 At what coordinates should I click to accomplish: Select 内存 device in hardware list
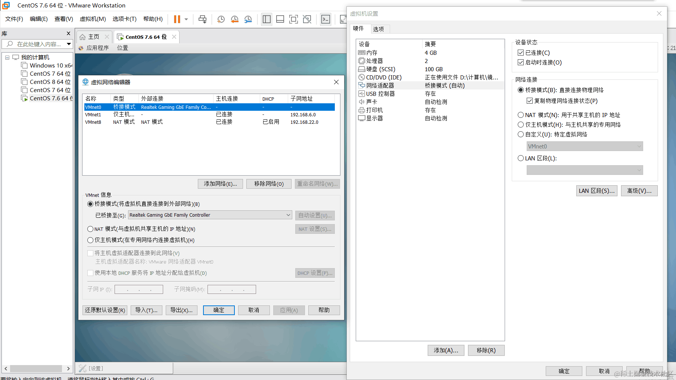tap(430, 53)
